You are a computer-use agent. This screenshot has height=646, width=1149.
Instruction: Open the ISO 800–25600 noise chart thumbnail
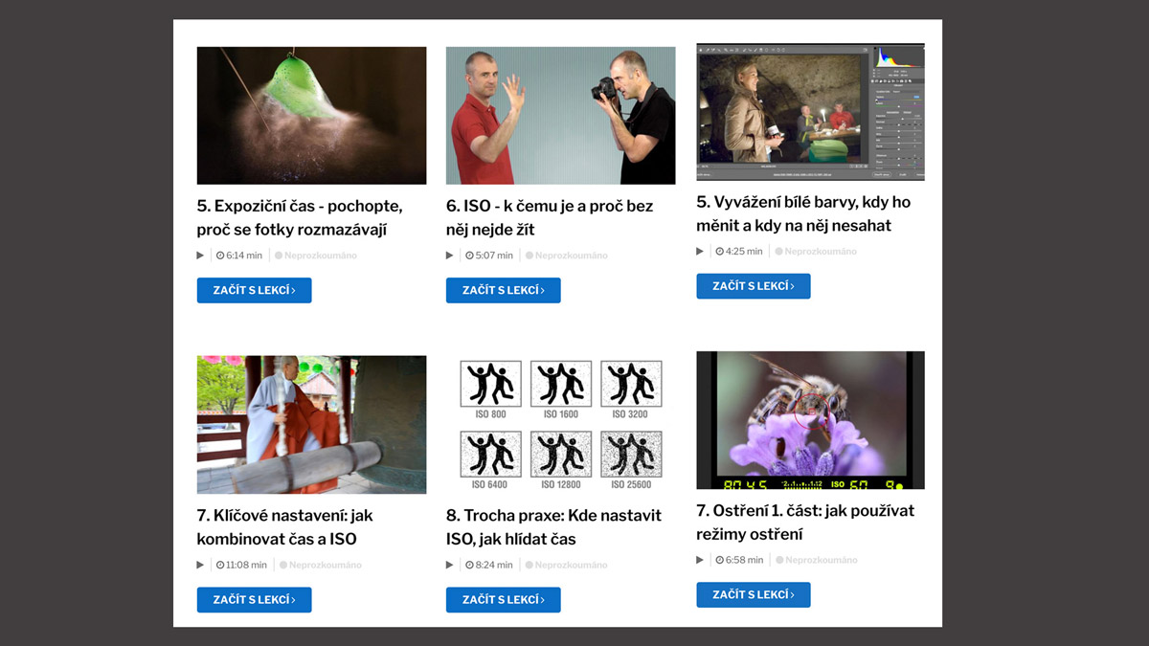tap(560, 425)
